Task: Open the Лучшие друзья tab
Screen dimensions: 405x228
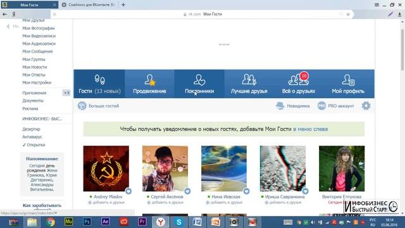Action: coord(249,84)
